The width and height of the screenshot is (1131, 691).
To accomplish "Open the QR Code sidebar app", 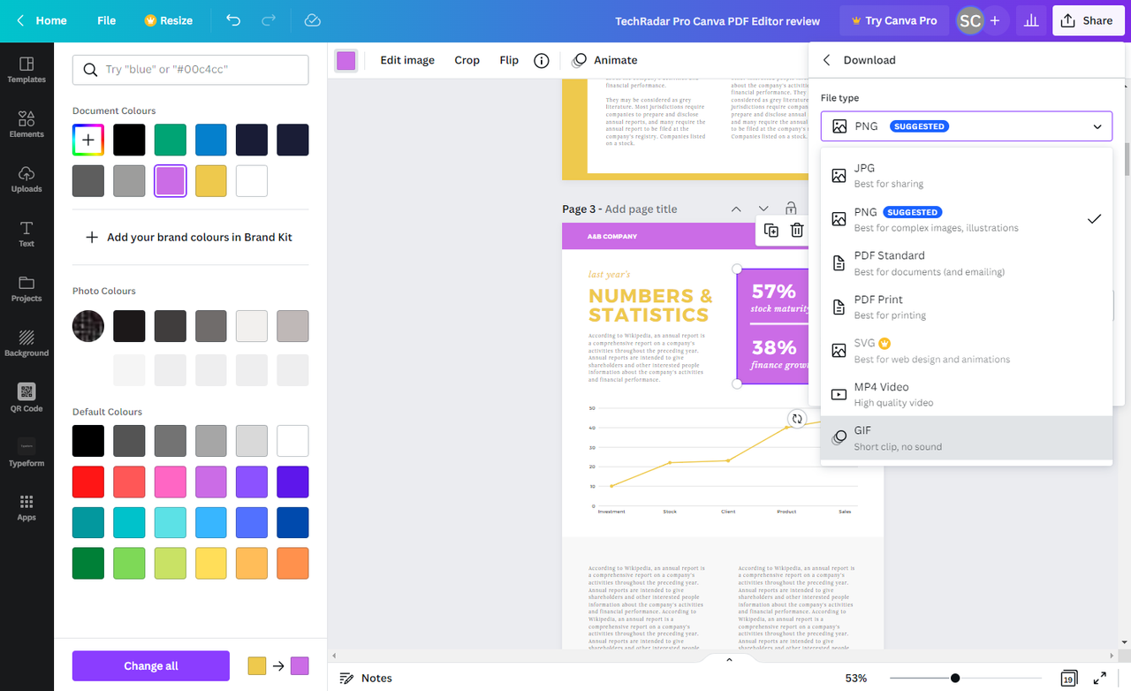I will [27, 399].
